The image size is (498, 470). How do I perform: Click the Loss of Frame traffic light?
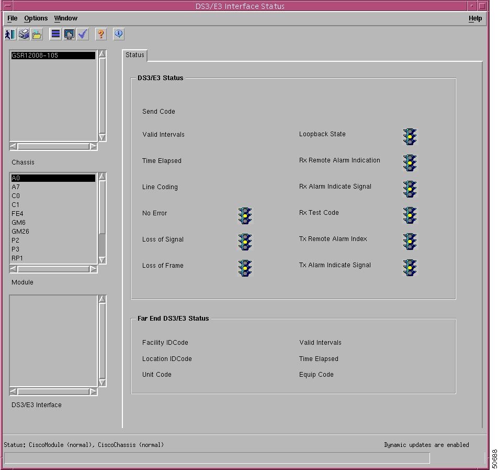click(x=245, y=268)
